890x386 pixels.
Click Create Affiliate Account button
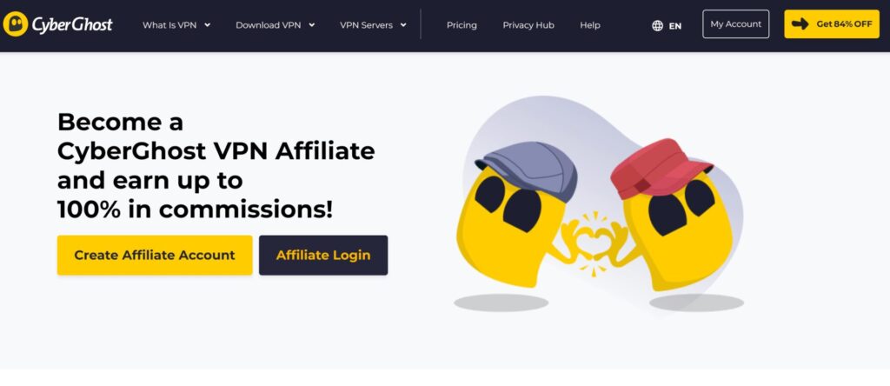tap(155, 255)
